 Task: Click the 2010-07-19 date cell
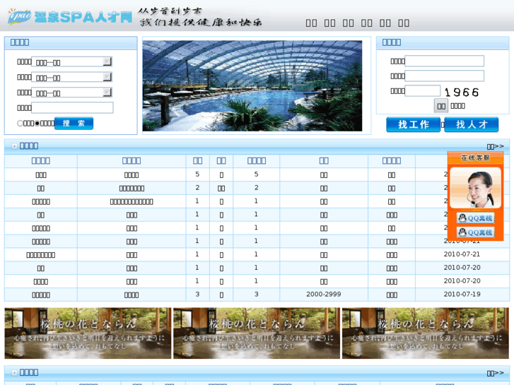[x=462, y=295]
